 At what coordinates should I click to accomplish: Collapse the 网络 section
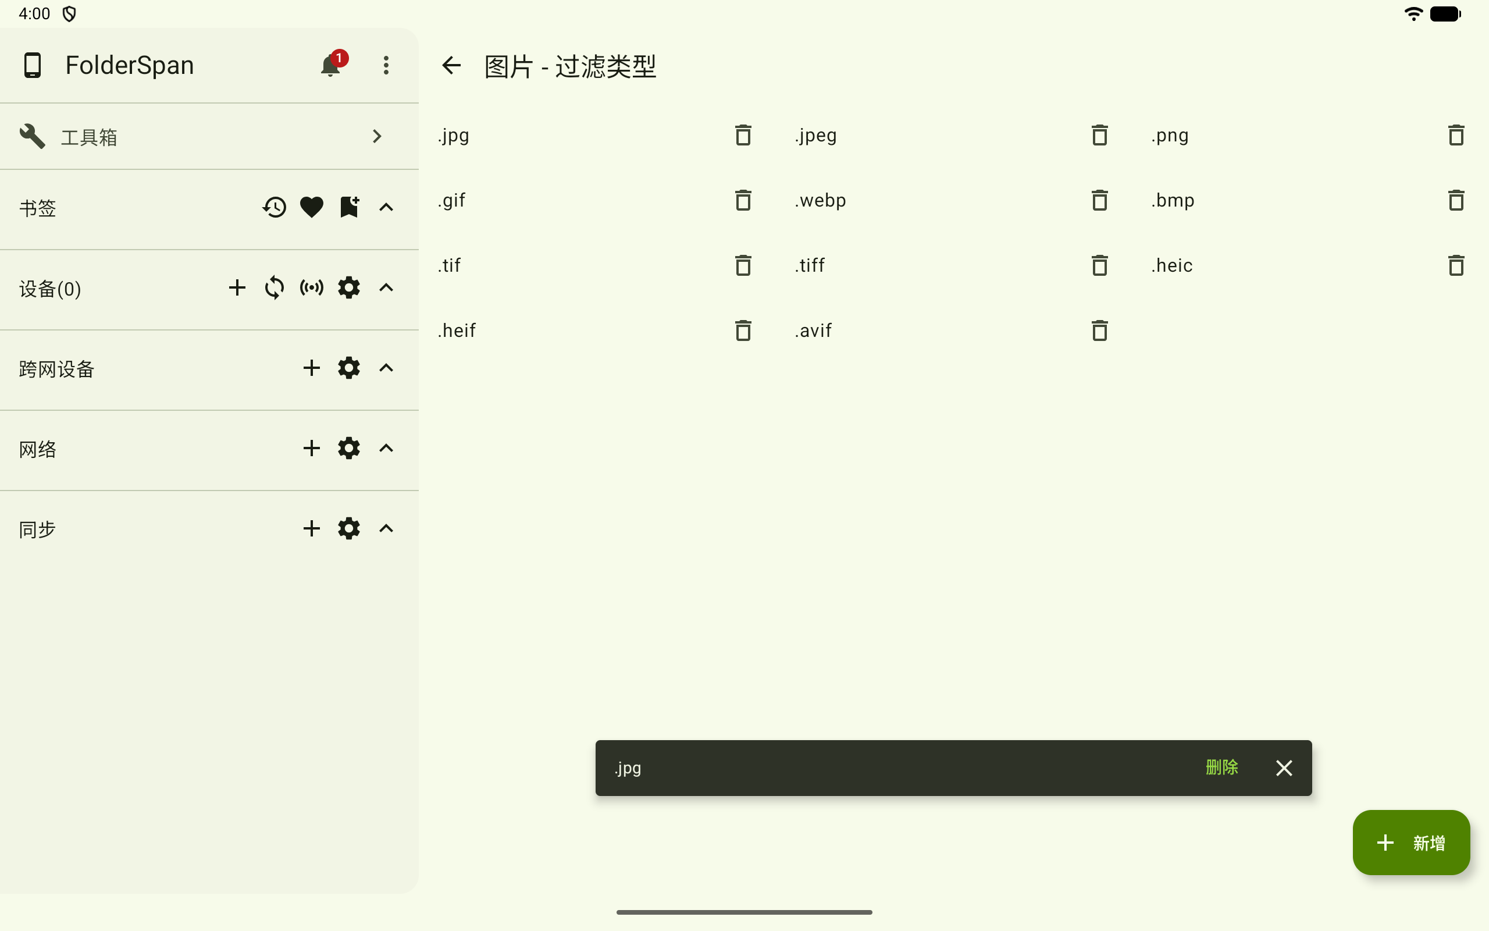click(386, 448)
